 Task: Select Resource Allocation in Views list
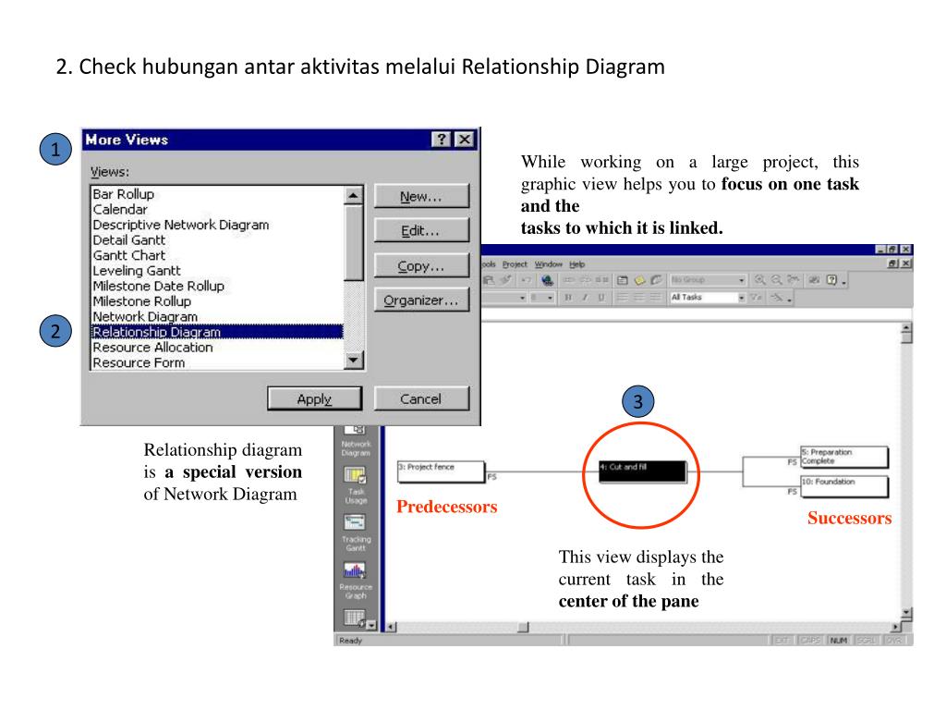click(217, 348)
